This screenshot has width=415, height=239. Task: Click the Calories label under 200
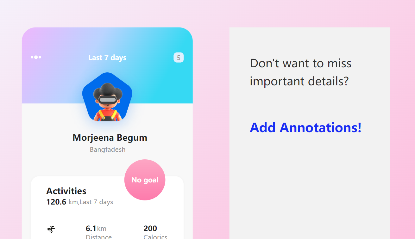155,237
